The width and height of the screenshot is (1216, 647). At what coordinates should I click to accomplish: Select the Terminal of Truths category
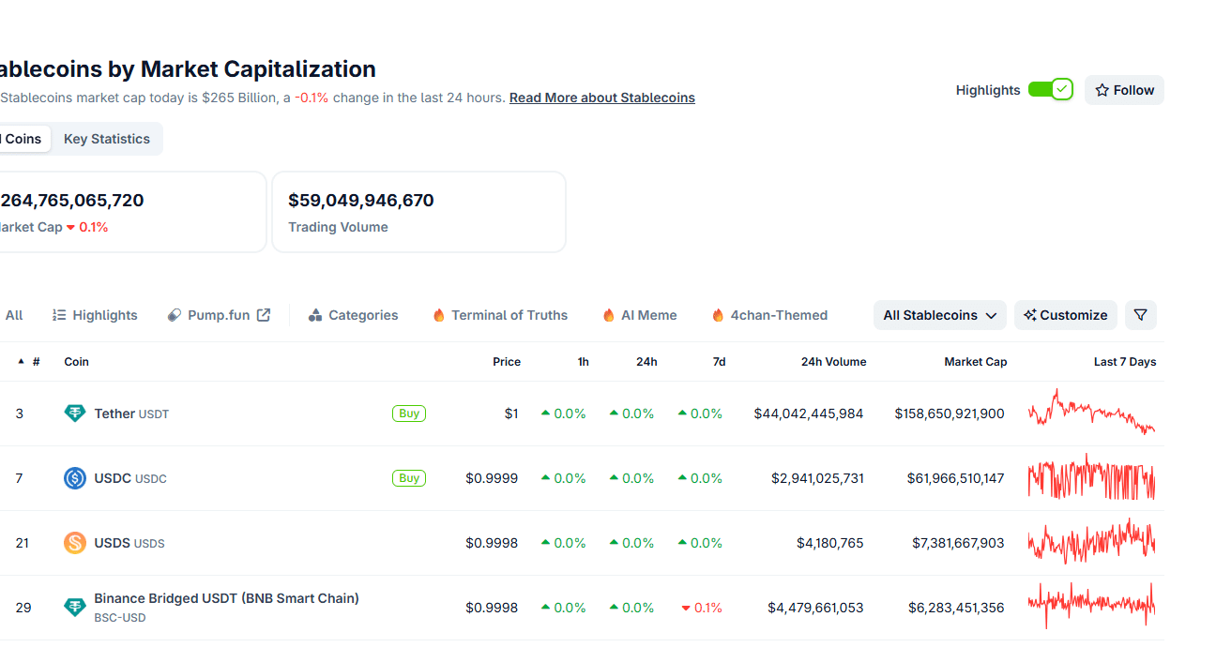tap(500, 315)
